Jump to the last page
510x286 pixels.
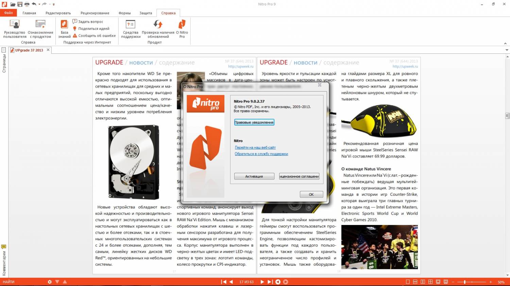[x=270, y=282]
